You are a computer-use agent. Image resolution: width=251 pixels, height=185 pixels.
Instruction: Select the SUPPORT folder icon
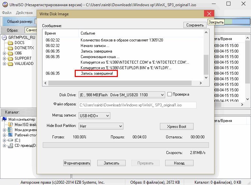tap(10, 58)
